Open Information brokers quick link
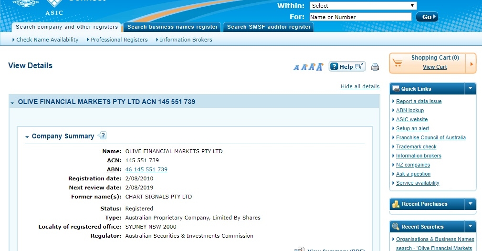 419,156
